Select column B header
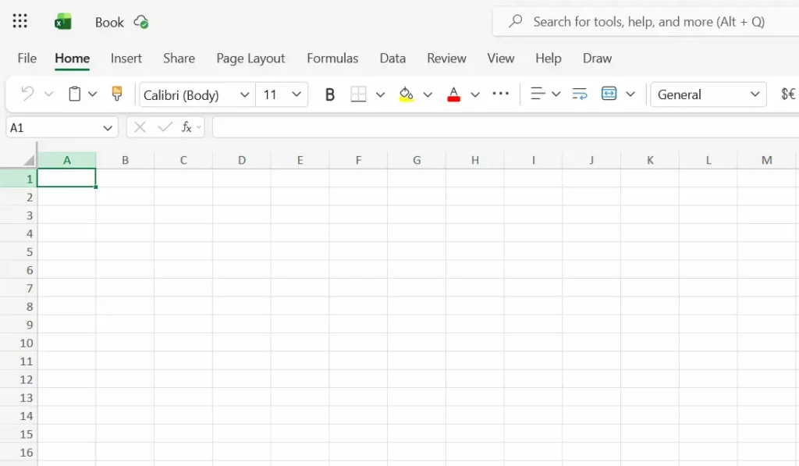This screenshot has width=799, height=466. coord(125,160)
